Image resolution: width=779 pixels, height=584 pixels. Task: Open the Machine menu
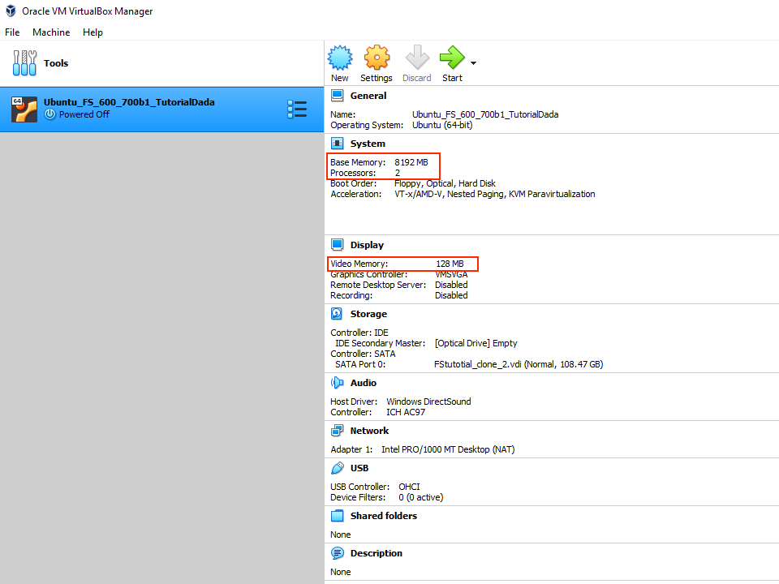(51, 32)
